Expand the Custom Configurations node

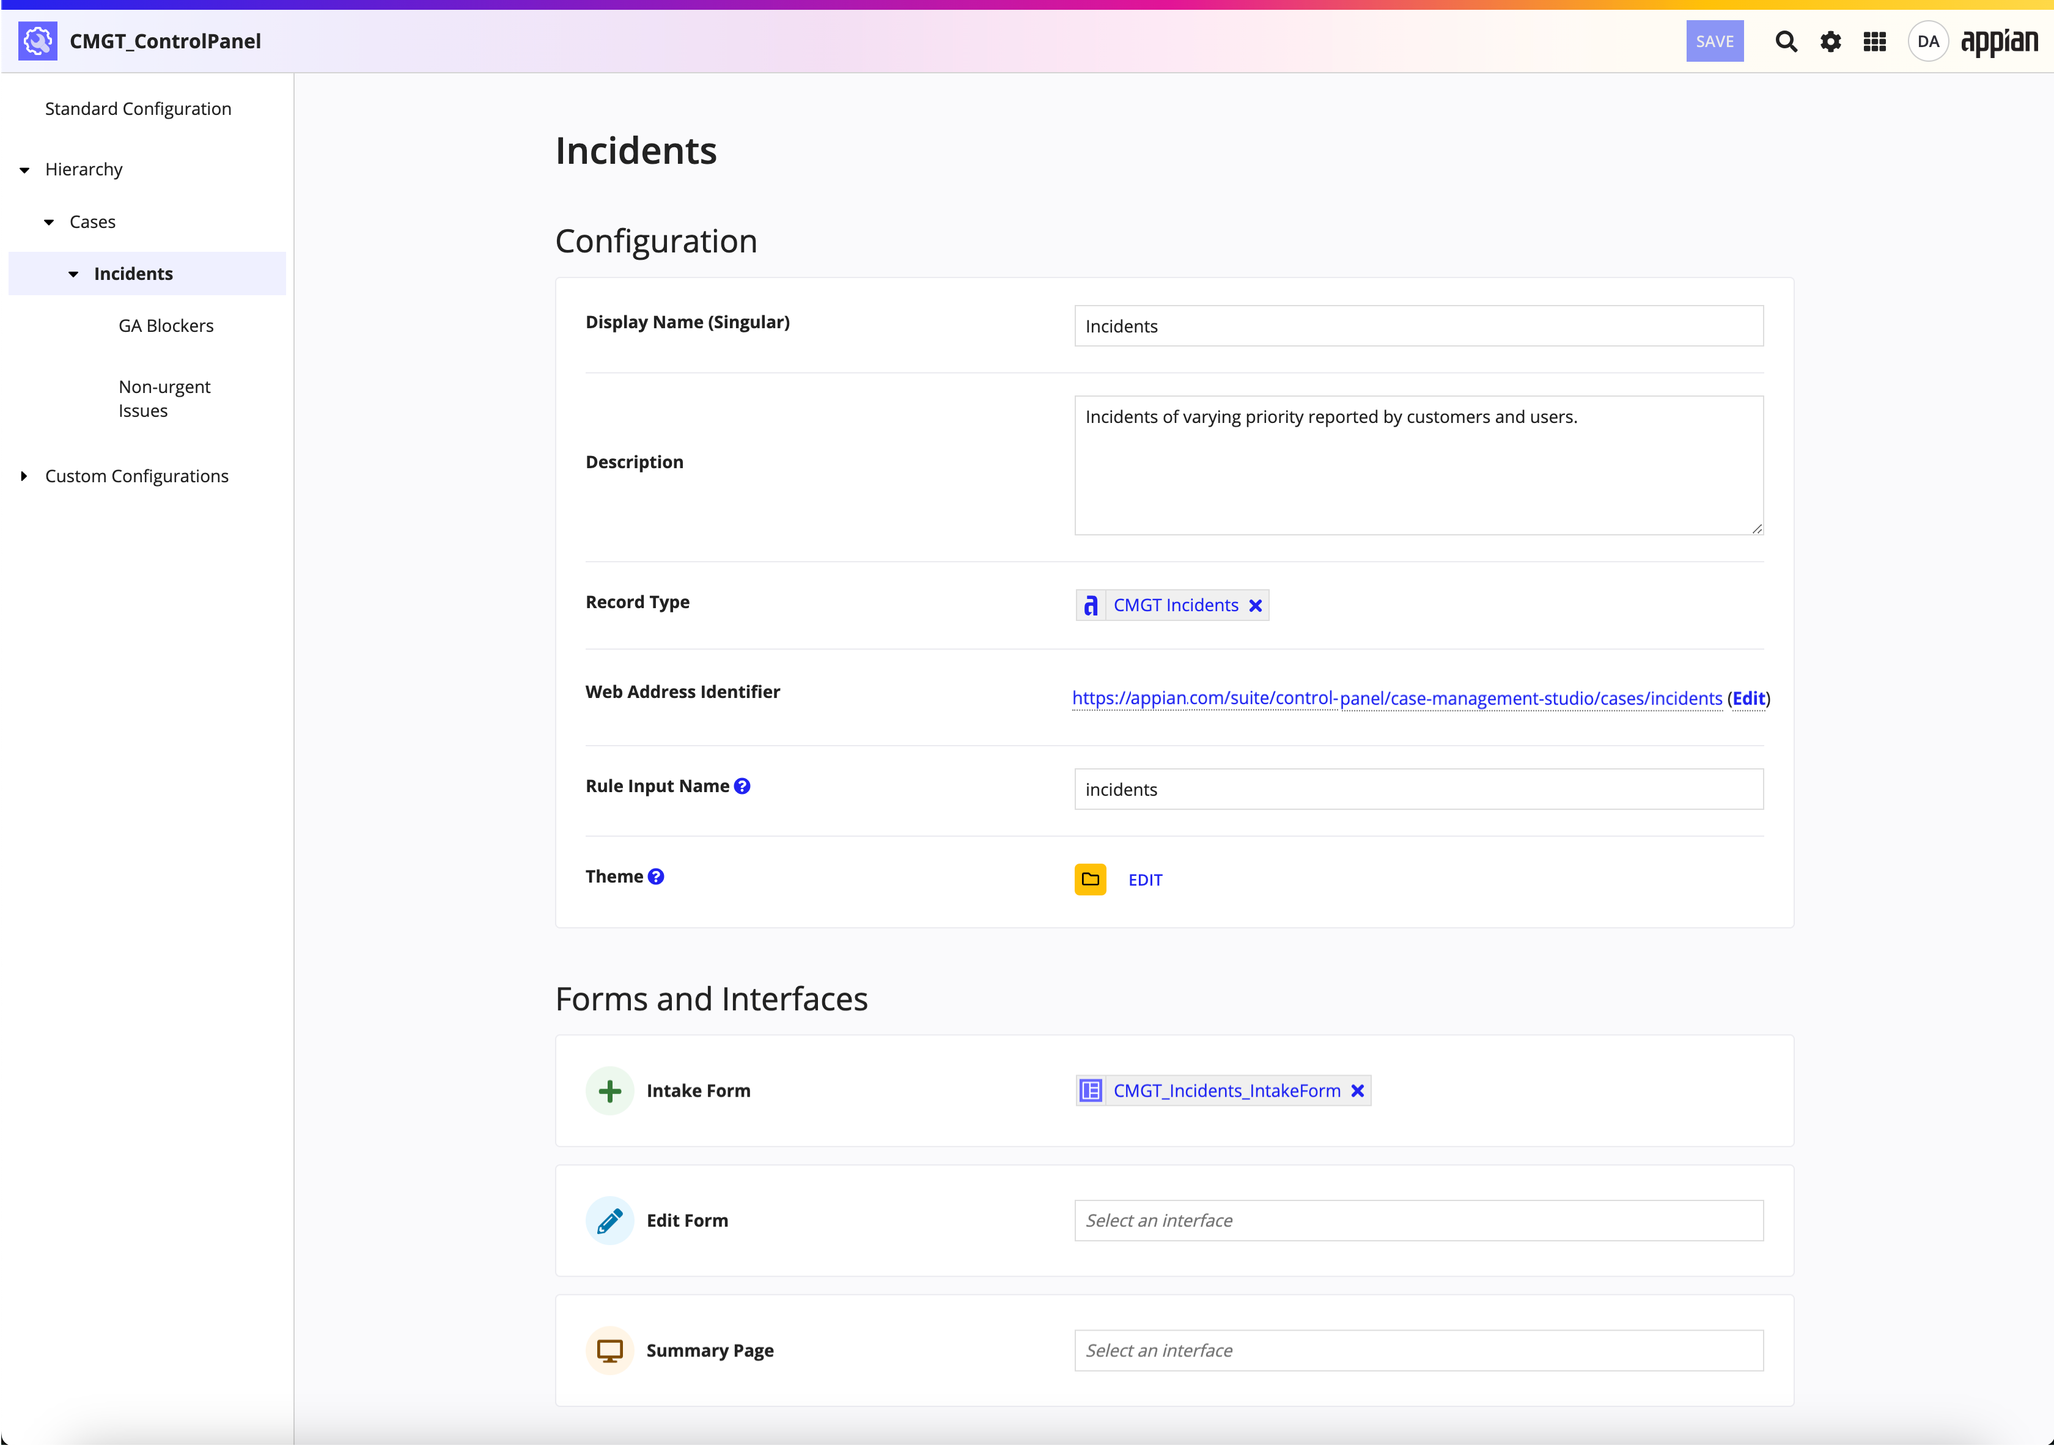[x=24, y=476]
